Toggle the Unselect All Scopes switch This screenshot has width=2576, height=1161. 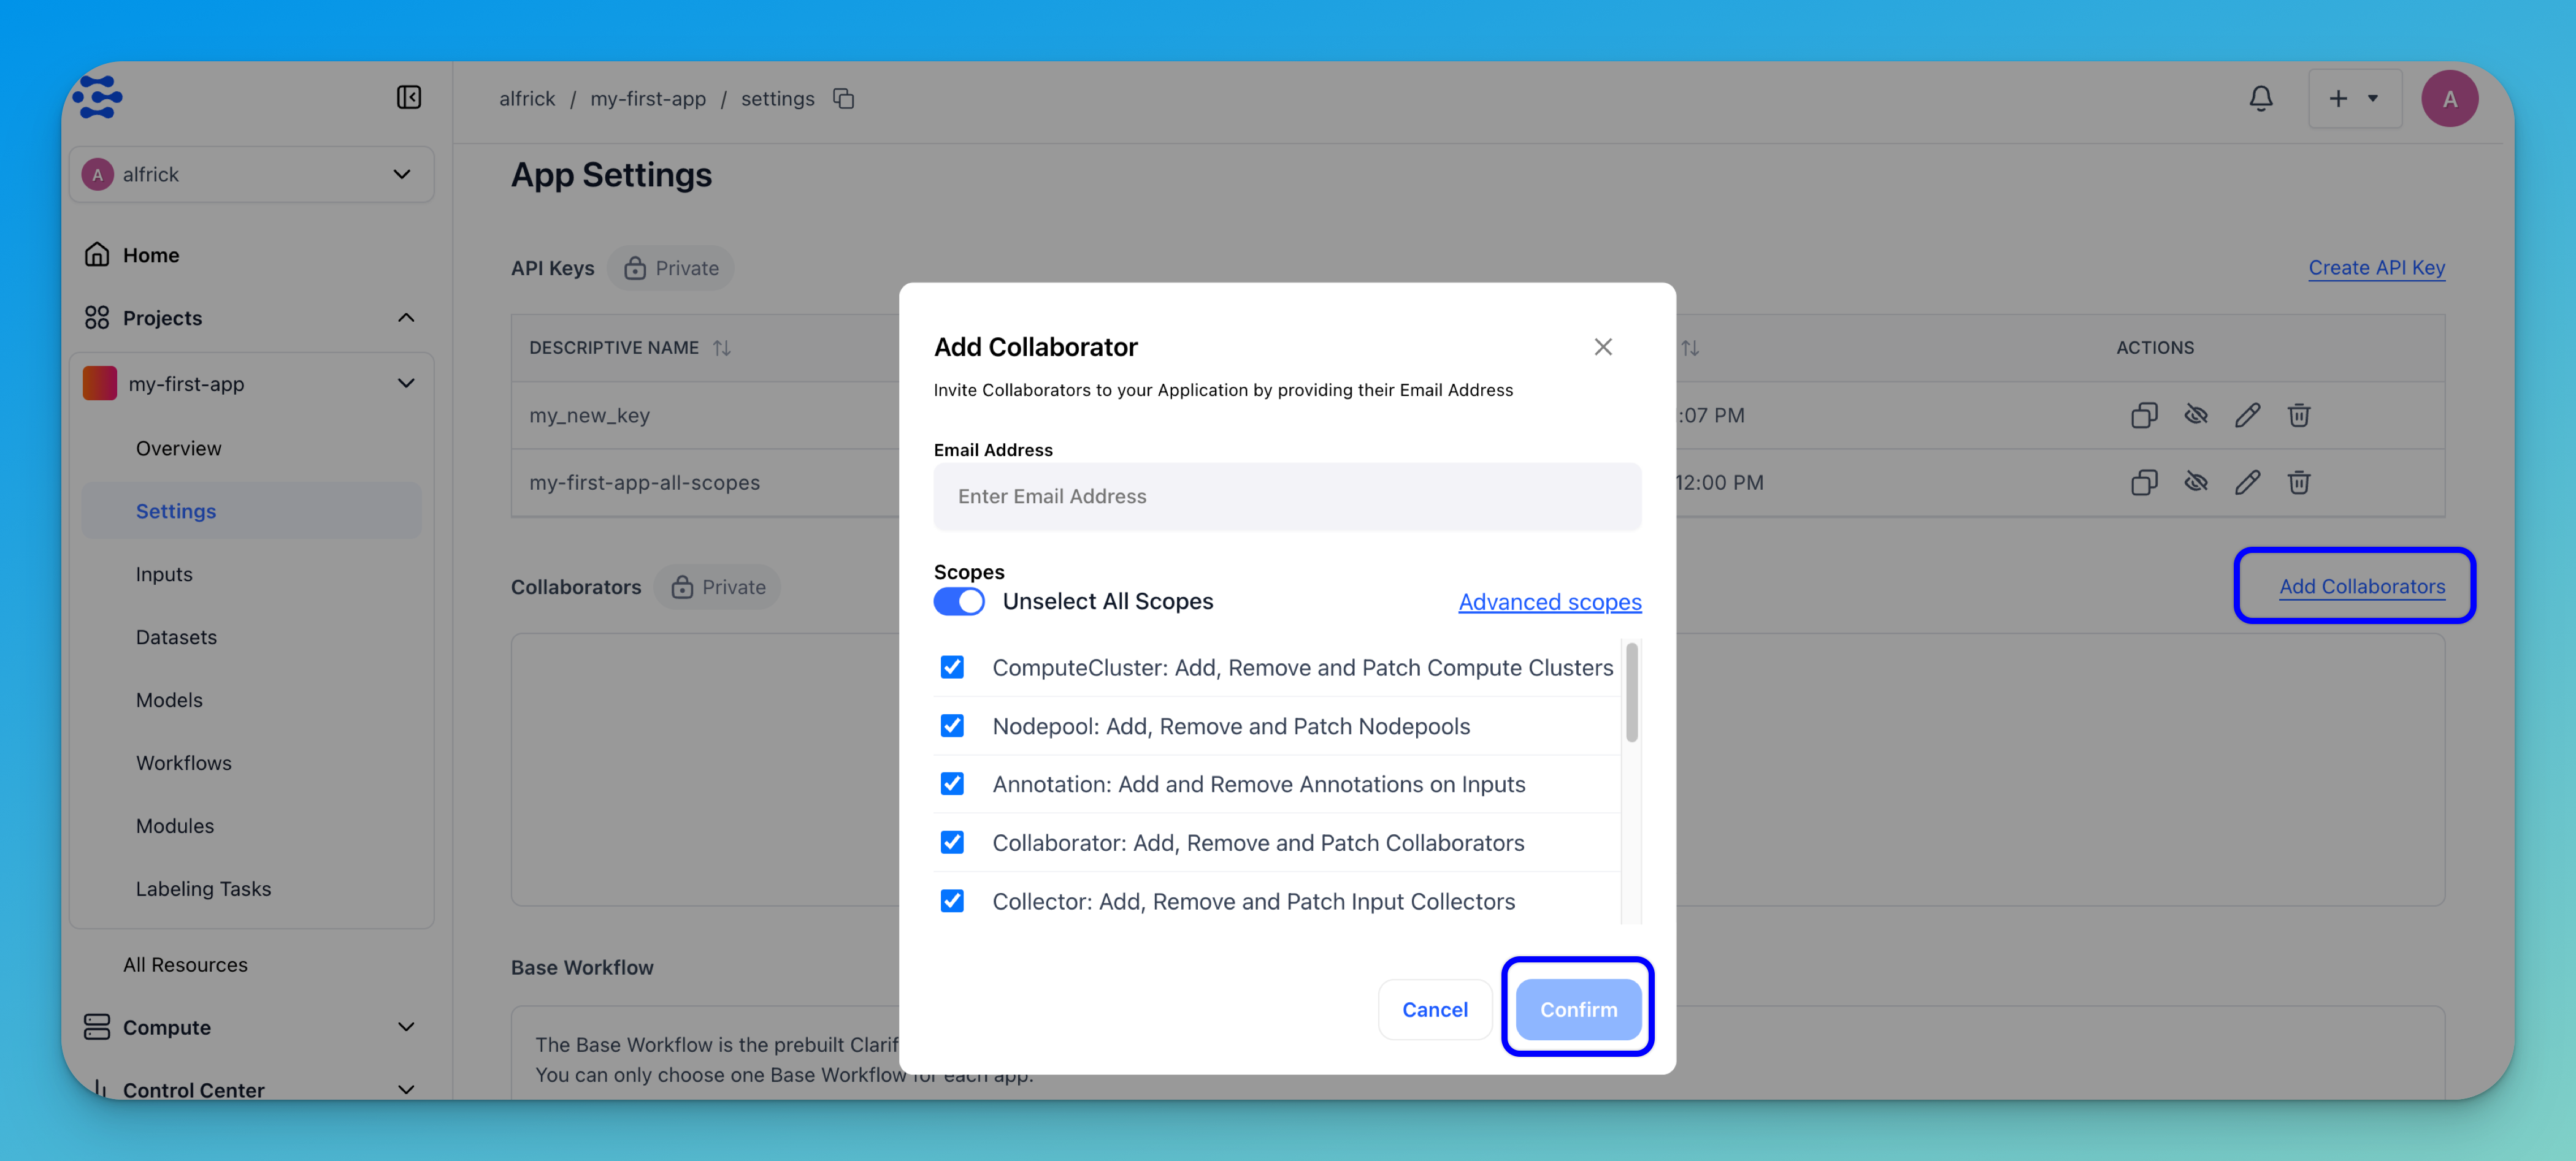point(958,601)
